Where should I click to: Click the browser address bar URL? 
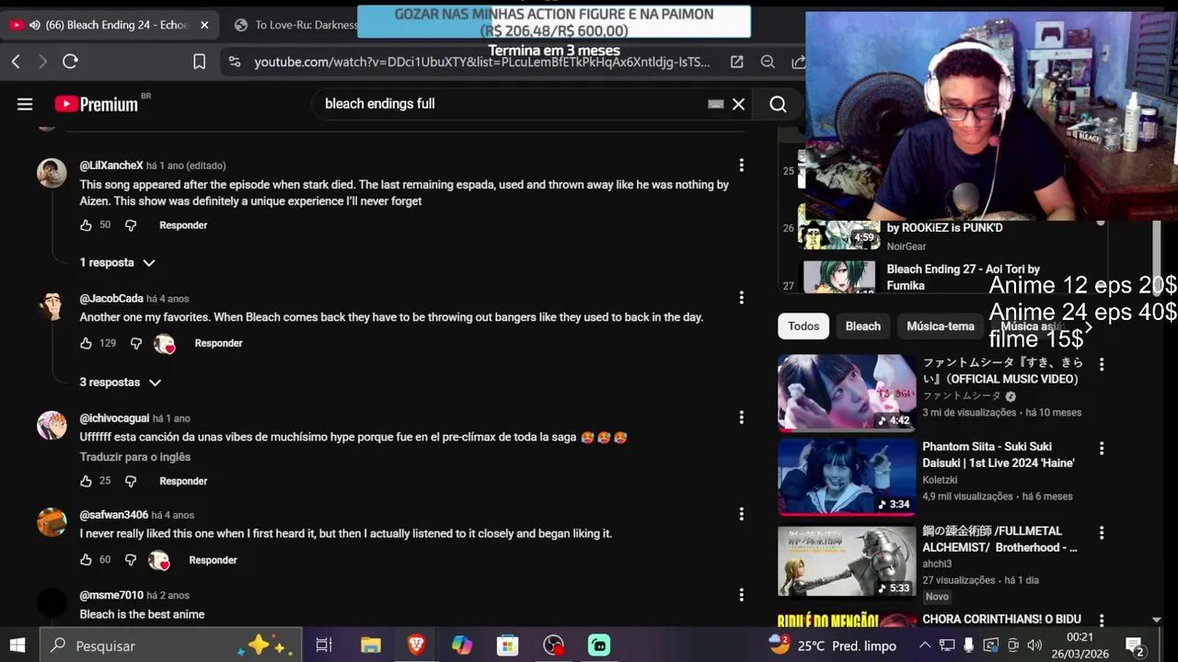pyautogui.click(x=481, y=62)
